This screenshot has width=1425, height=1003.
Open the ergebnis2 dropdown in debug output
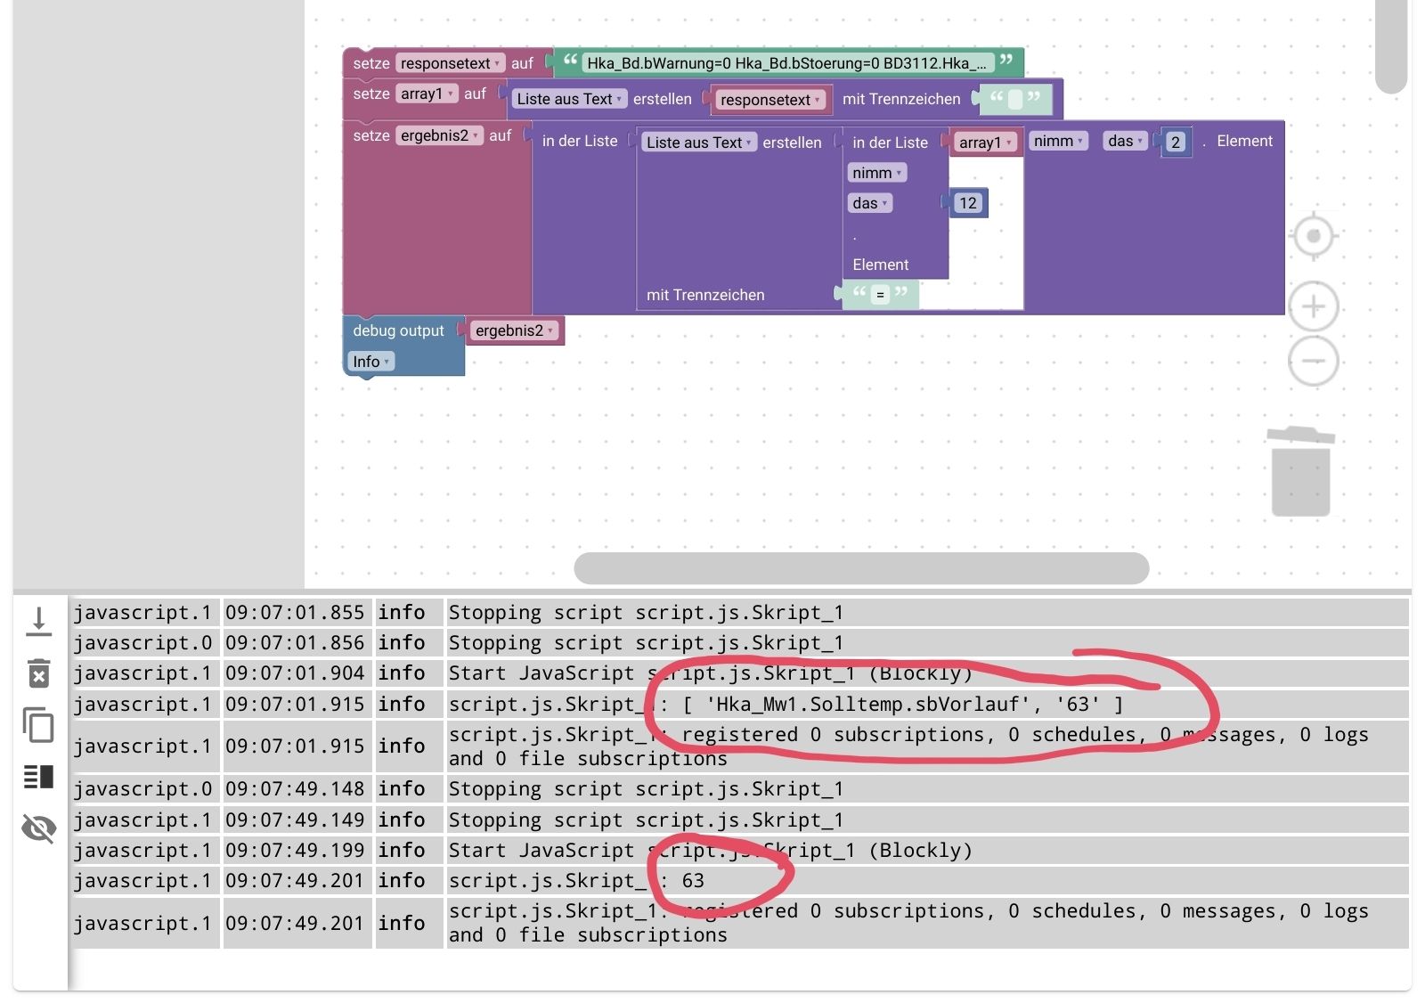515,330
